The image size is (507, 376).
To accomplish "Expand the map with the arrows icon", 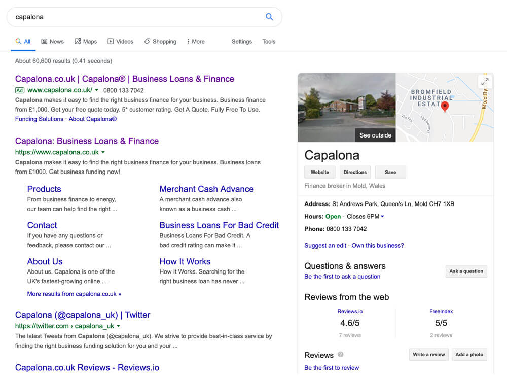I will click(485, 82).
